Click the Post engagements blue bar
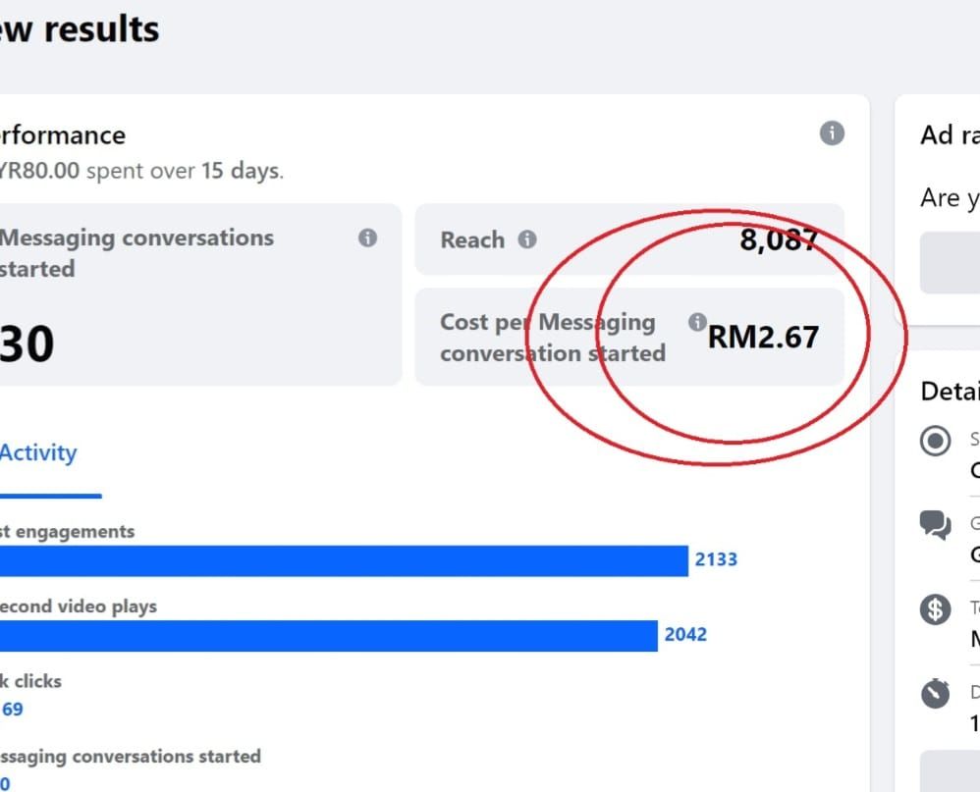Image resolution: width=980 pixels, height=792 pixels. (x=344, y=561)
